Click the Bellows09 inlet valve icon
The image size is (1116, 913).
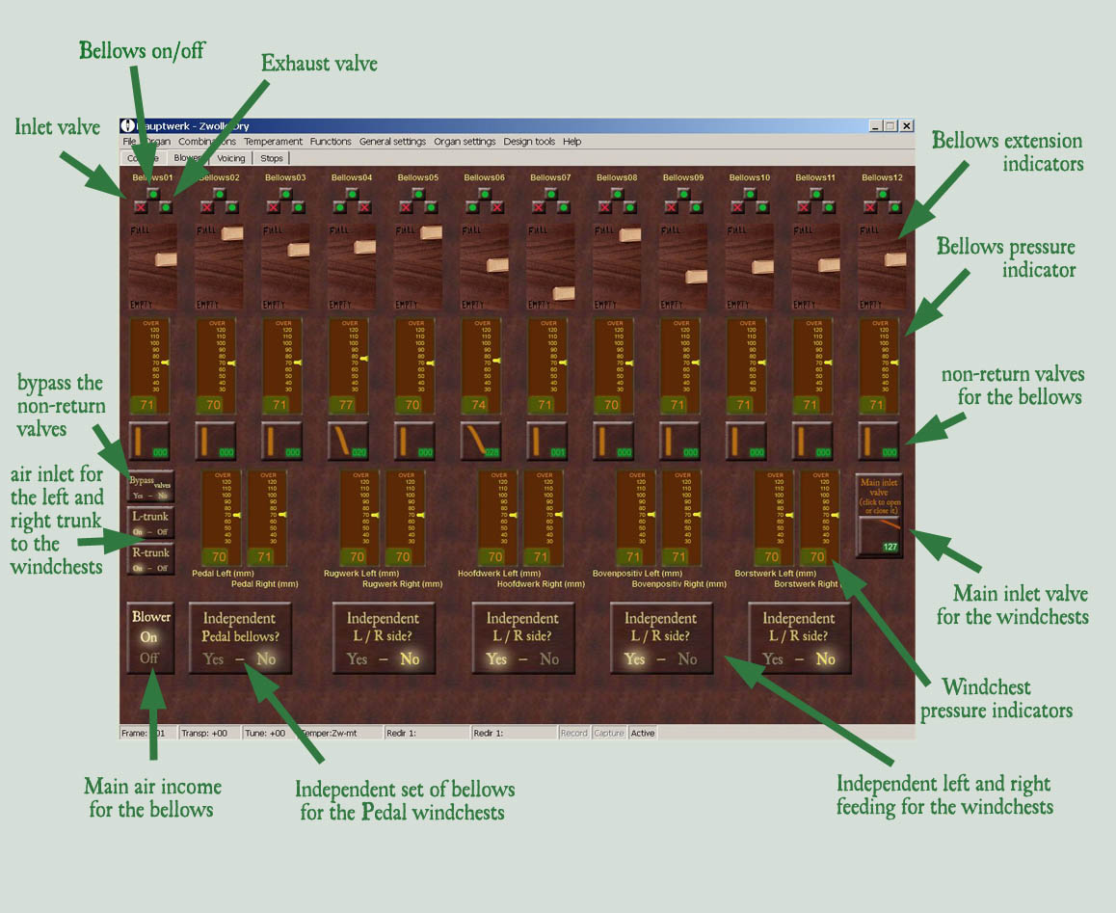[x=671, y=207]
